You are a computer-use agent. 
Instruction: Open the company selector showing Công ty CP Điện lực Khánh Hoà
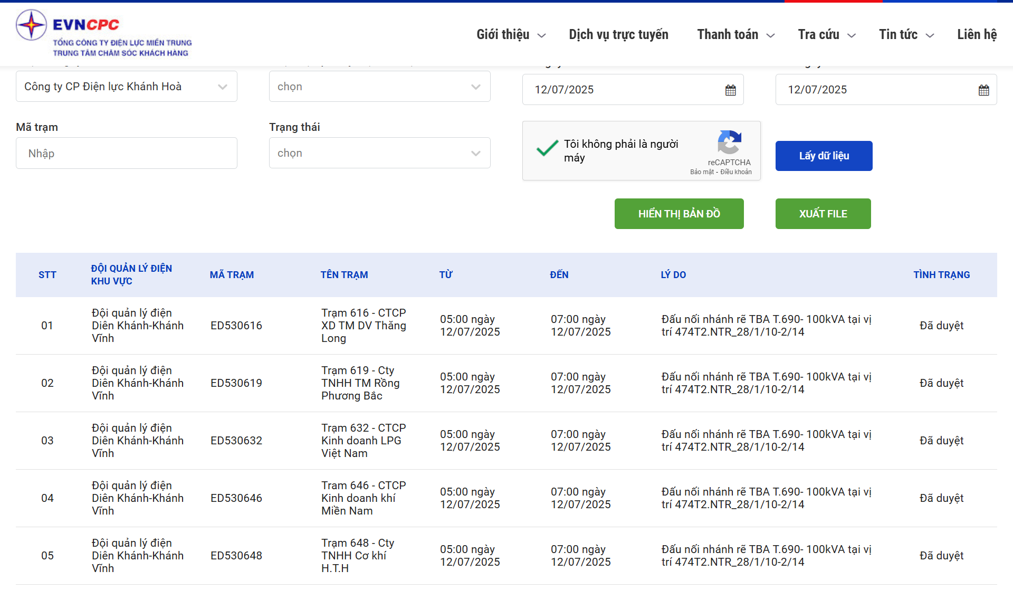pyautogui.click(x=126, y=86)
